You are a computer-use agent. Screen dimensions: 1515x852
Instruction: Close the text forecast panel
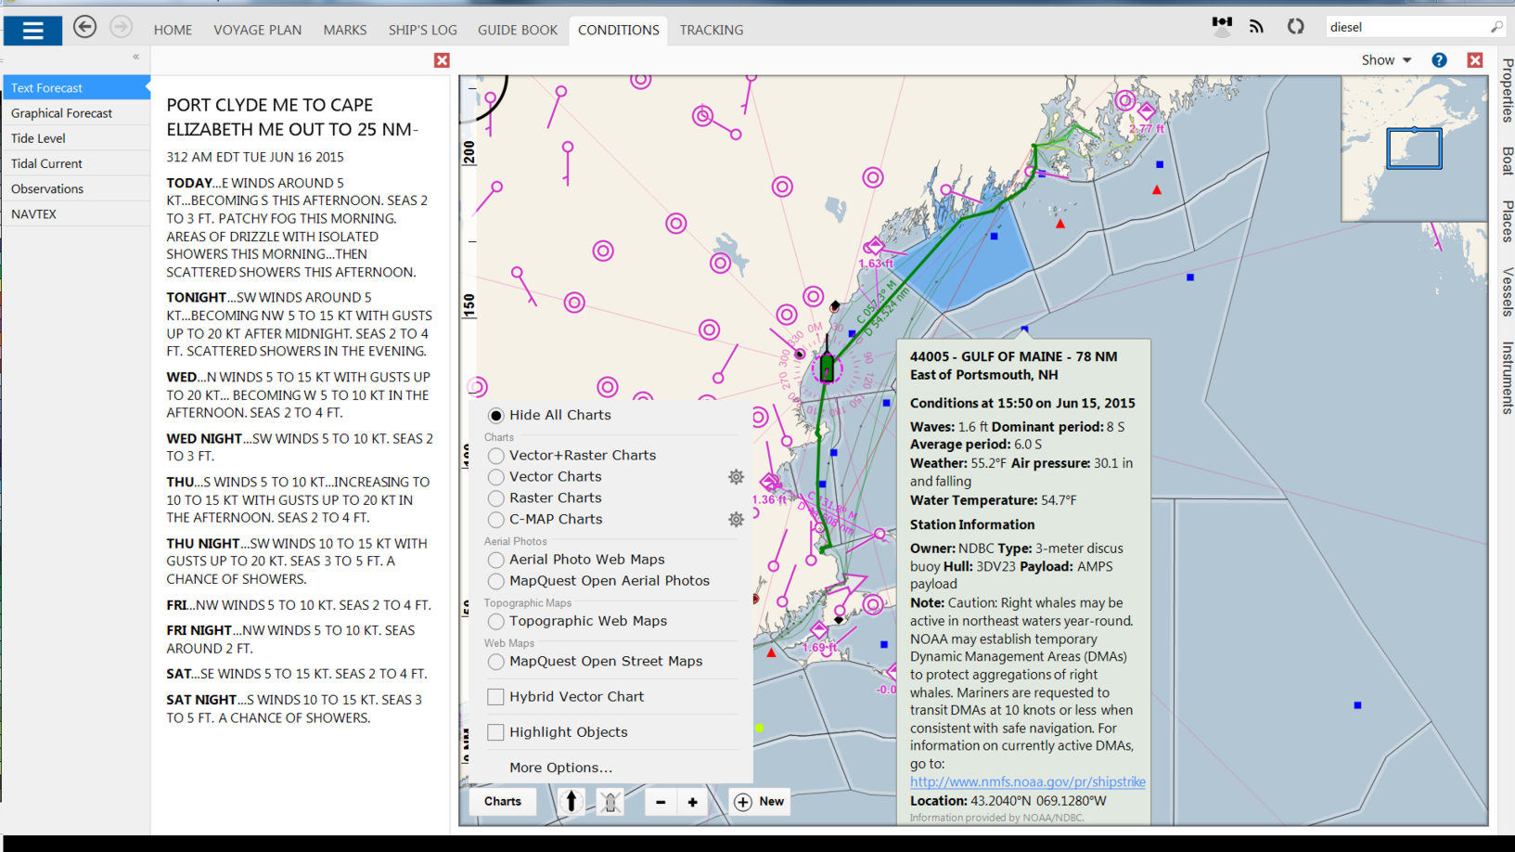tap(442, 60)
